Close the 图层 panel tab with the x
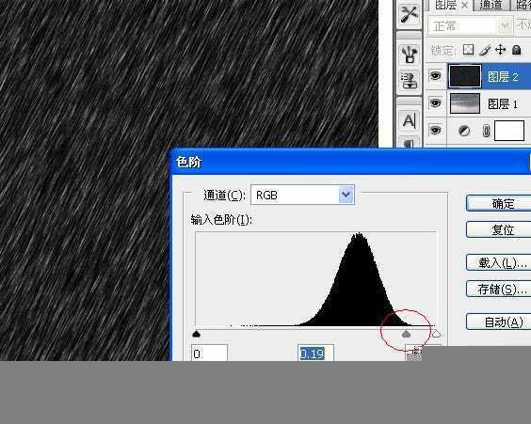531x424 pixels. 465,5
